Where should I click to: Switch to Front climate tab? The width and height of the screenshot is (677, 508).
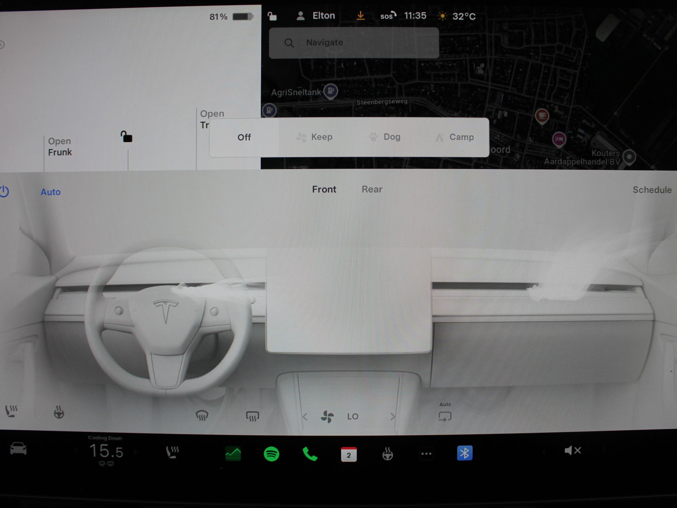324,189
